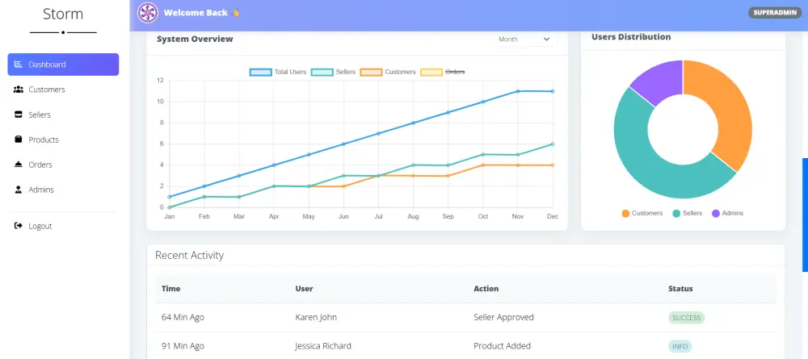This screenshot has width=808, height=359.
Task: Click the Users Distribution heading
Action: (x=631, y=37)
